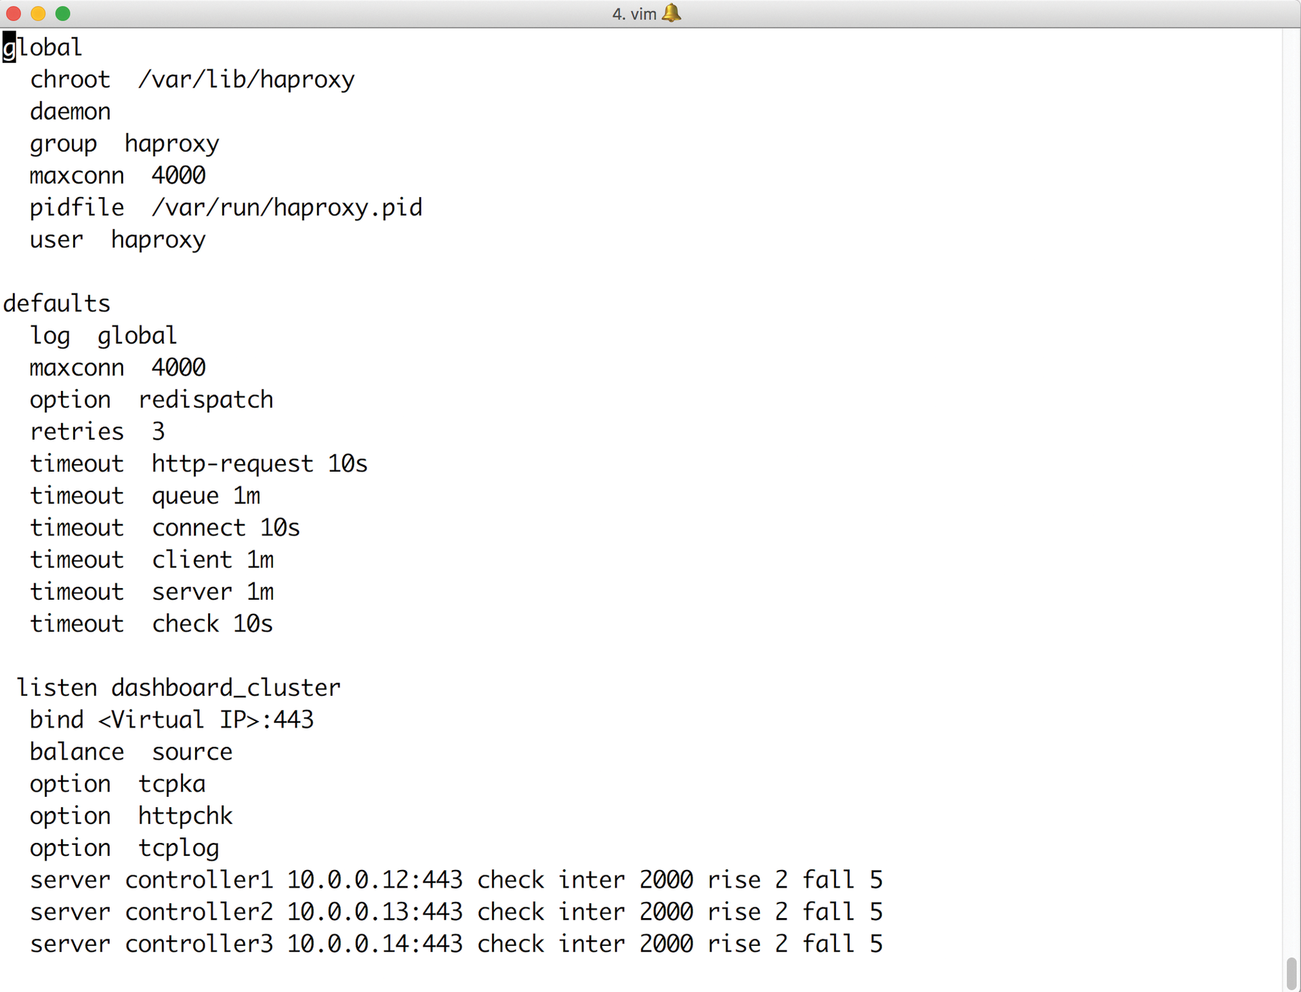Click on 'option httpchk' line
The image size is (1301, 992).
(131, 816)
